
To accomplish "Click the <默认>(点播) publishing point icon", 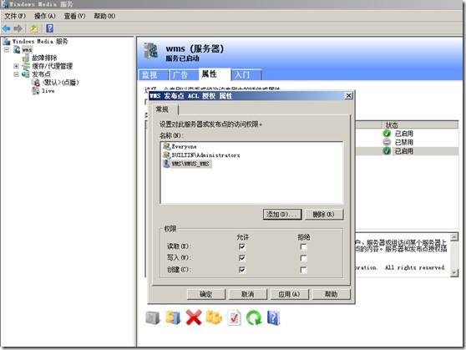I will (x=36, y=83).
